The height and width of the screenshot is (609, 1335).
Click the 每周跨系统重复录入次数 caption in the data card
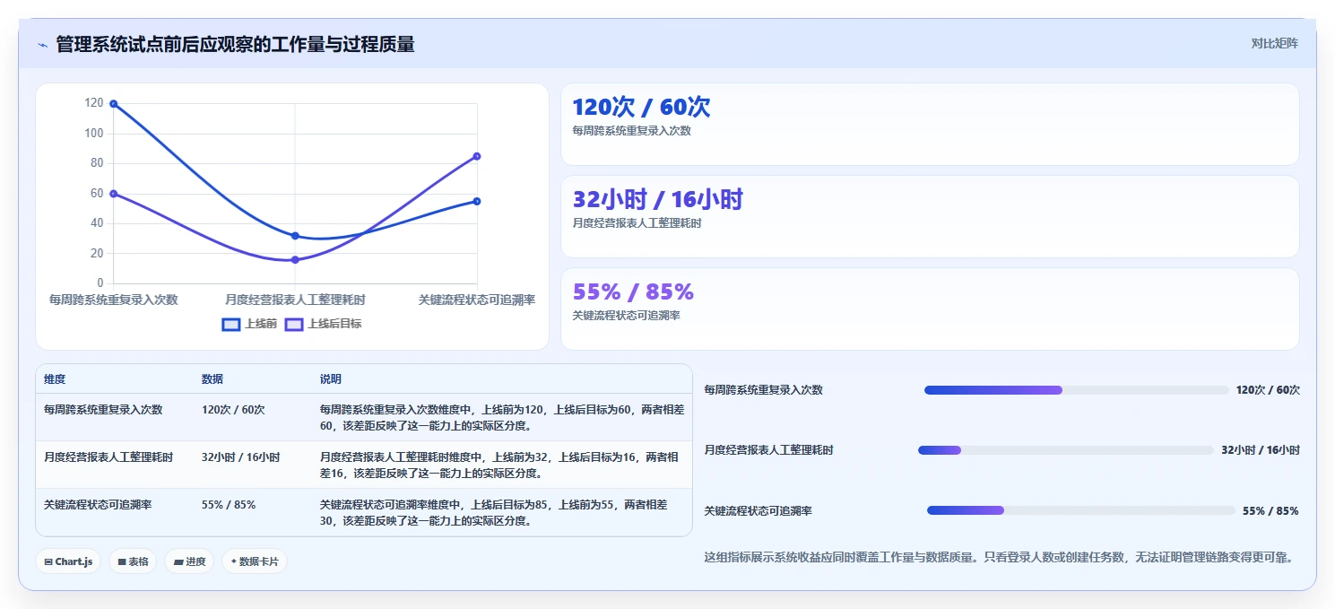coord(631,131)
